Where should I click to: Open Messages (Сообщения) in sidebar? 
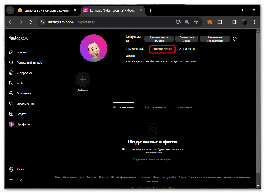coord(21,93)
